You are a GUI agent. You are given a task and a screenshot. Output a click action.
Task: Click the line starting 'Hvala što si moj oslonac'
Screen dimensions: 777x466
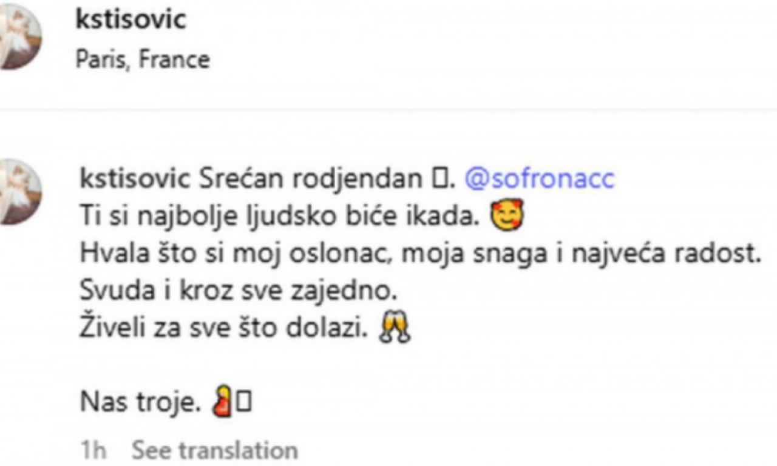tap(420, 254)
